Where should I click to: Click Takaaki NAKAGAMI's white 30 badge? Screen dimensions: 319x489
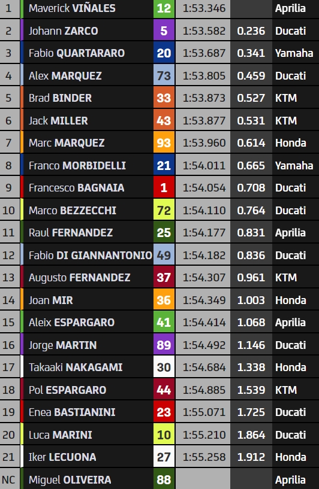click(x=164, y=367)
